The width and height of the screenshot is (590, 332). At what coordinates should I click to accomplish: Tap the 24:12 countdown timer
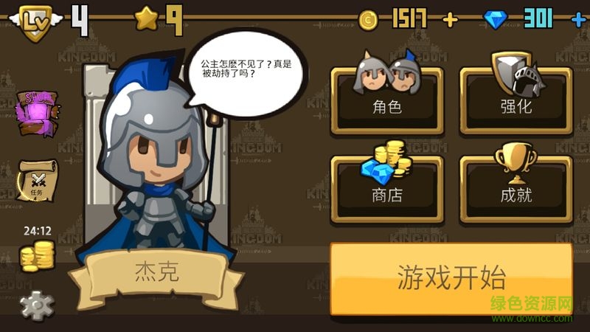pyautogui.click(x=38, y=231)
